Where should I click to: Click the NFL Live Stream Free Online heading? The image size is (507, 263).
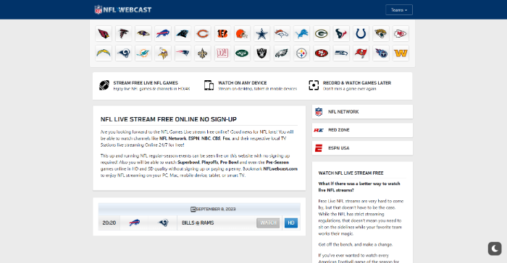point(169,119)
